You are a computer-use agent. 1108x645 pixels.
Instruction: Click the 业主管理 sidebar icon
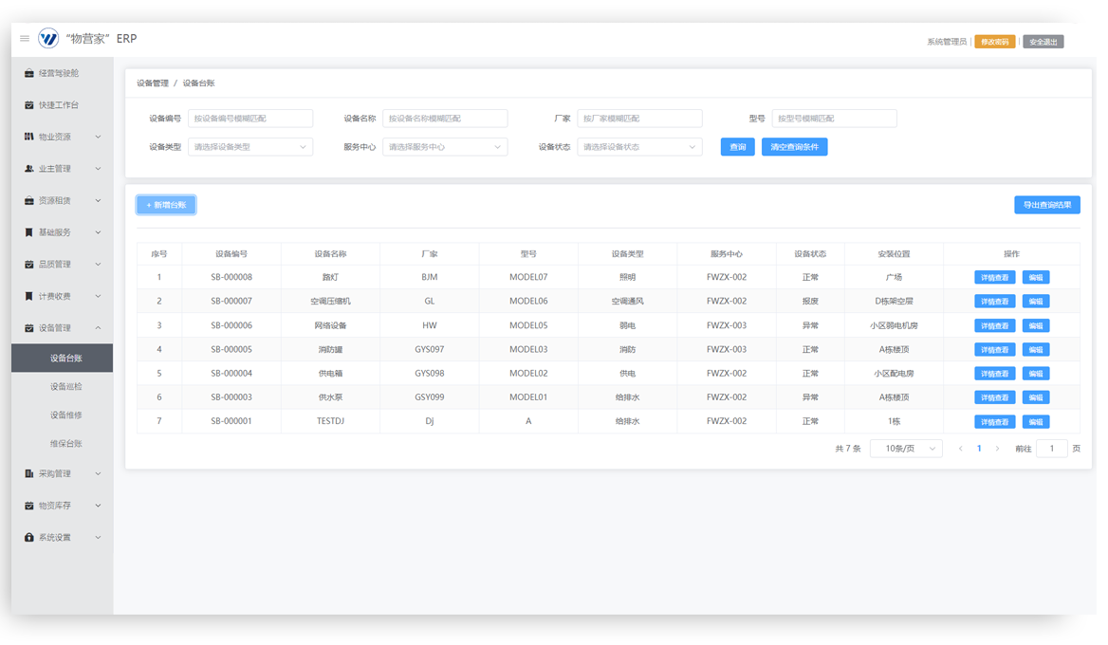[x=29, y=169]
